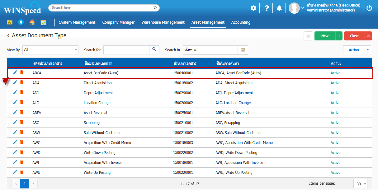This screenshot has width=378, height=190.
Task: Open the calendar grid icon
Action: coord(43,22)
